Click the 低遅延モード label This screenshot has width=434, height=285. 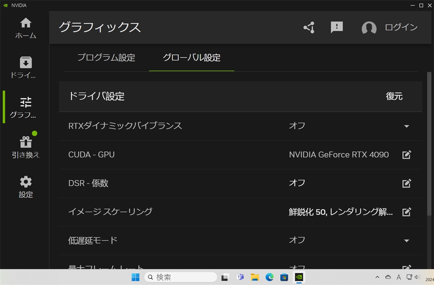pyautogui.click(x=93, y=240)
